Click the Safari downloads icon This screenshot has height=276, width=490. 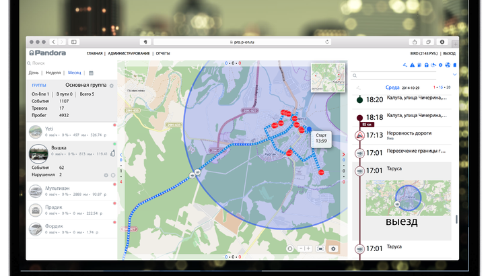click(442, 42)
